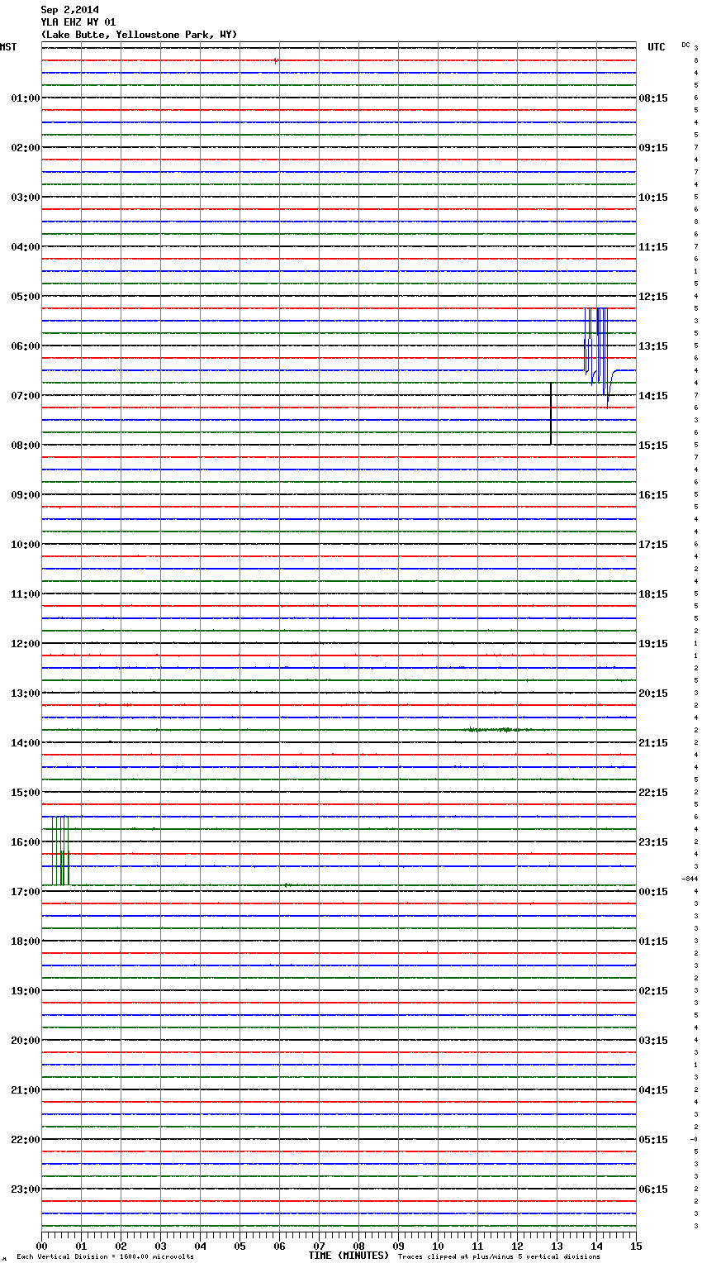Click minute tick label 00 on time axis
Viewport: 702px width, 1268px height.
tap(41, 1246)
